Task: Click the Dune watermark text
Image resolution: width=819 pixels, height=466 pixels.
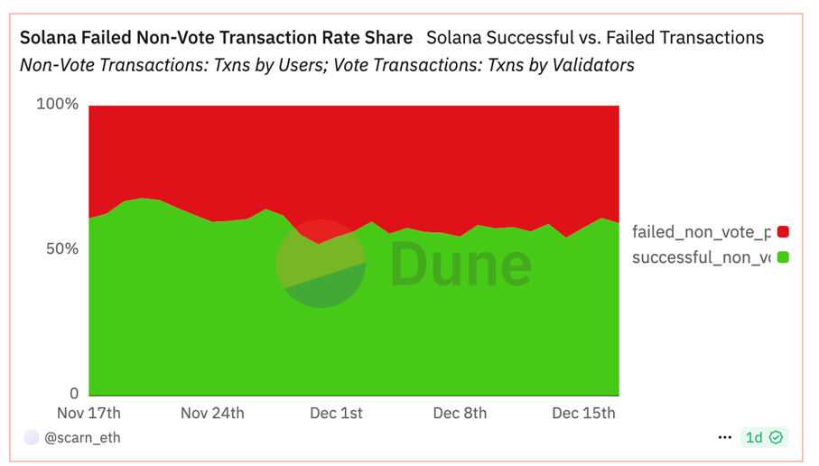Action: 461,265
